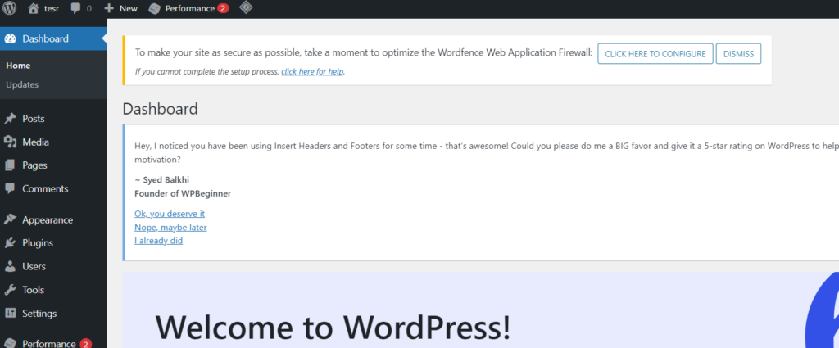Click the Tools wrench icon
839x348 pixels.
10,290
